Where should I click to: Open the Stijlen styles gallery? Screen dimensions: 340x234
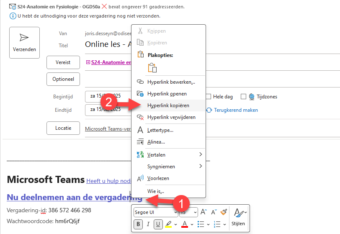[239, 217]
